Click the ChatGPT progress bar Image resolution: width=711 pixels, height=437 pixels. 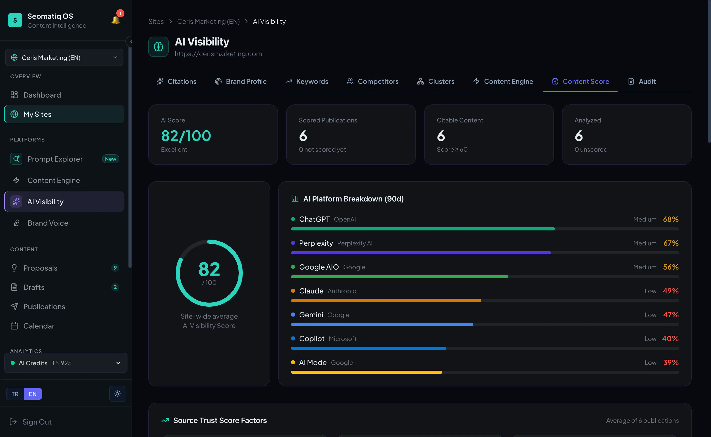click(484, 229)
